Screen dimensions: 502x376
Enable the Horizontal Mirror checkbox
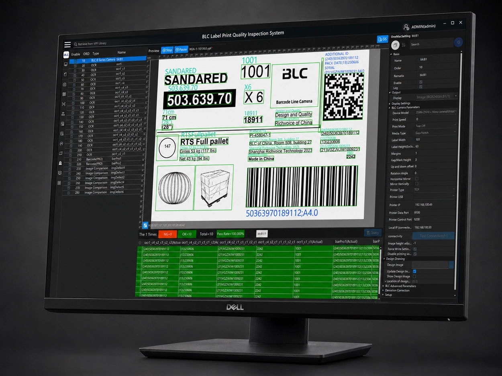[416, 179]
